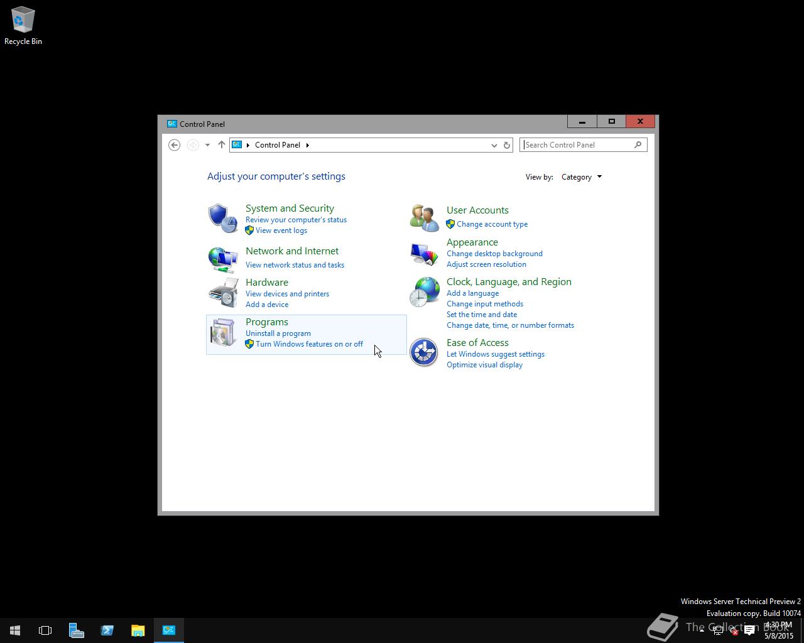This screenshot has width=804, height=643.
Task: Click the network tray icon
Action: 718,631
